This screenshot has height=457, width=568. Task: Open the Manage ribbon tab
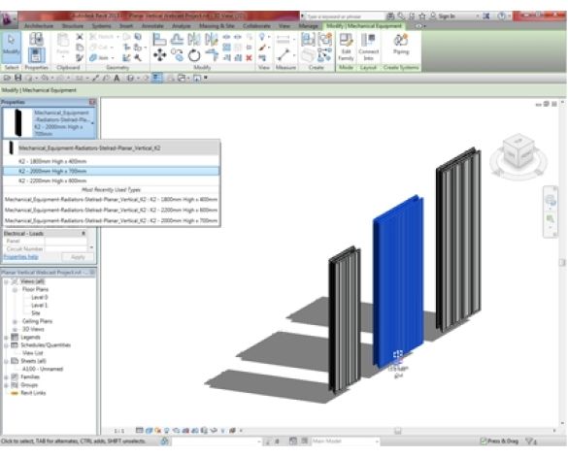308,26
